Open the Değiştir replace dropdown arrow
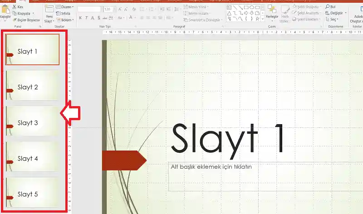The width and height of the screenshot is (363, 214). 346,13
